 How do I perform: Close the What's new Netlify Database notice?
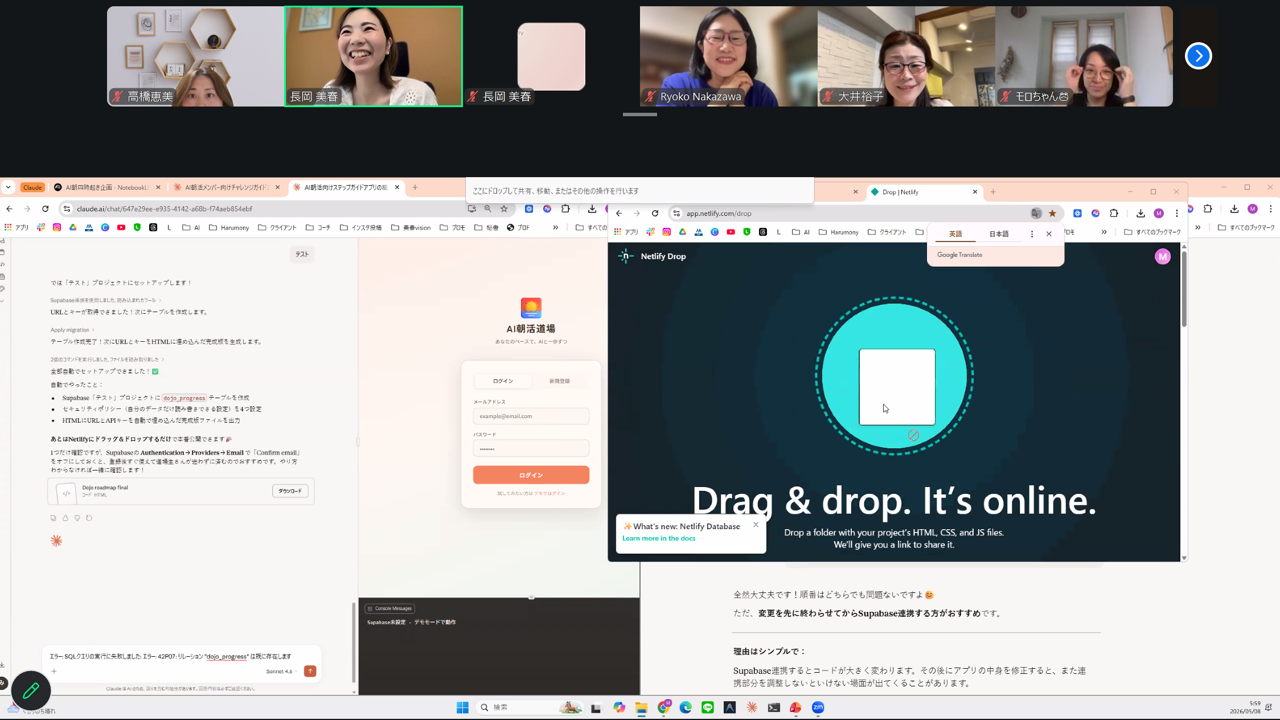coord(756,525)
